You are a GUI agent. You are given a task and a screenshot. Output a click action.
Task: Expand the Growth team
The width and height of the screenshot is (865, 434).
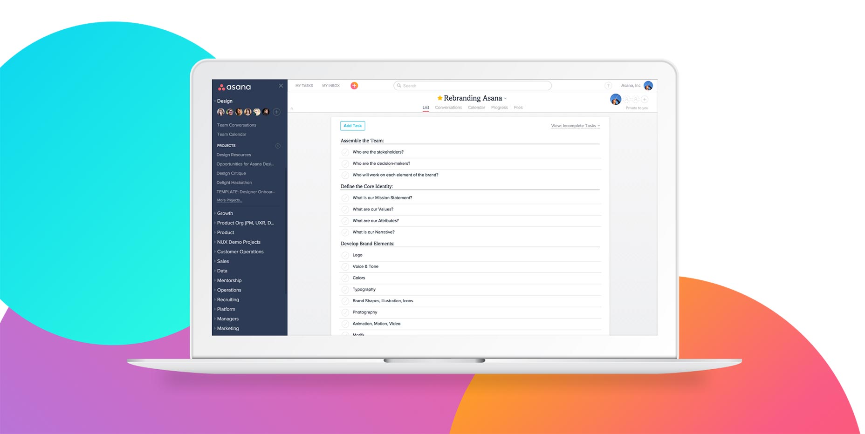pos(215,213)
